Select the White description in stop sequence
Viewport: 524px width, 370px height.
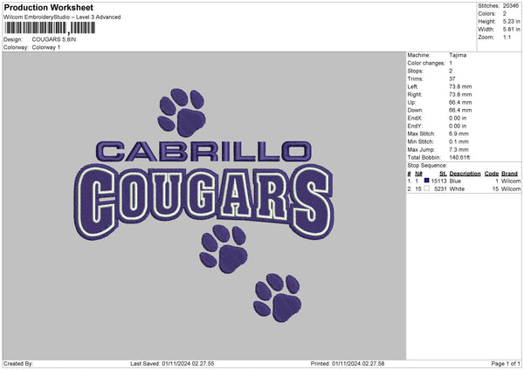(x=457, y=189)
